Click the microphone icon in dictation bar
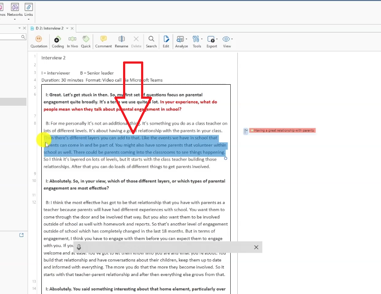Screen dimensions: 381x294 tap(79, 247)
